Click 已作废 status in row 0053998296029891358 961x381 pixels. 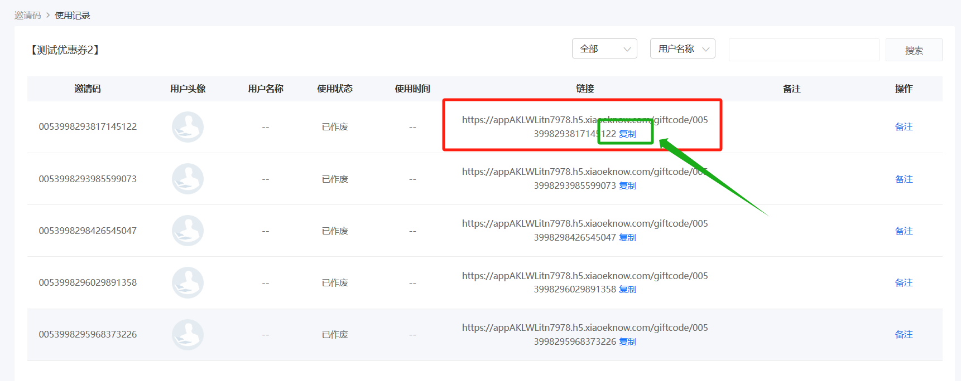pyautogui.click(x=335, y=282)
